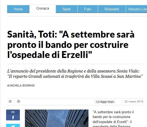
Task: Click the Facebook share count 68
Action: 13,112
